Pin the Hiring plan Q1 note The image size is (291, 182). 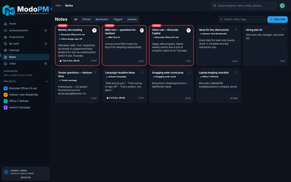[283, 30]
